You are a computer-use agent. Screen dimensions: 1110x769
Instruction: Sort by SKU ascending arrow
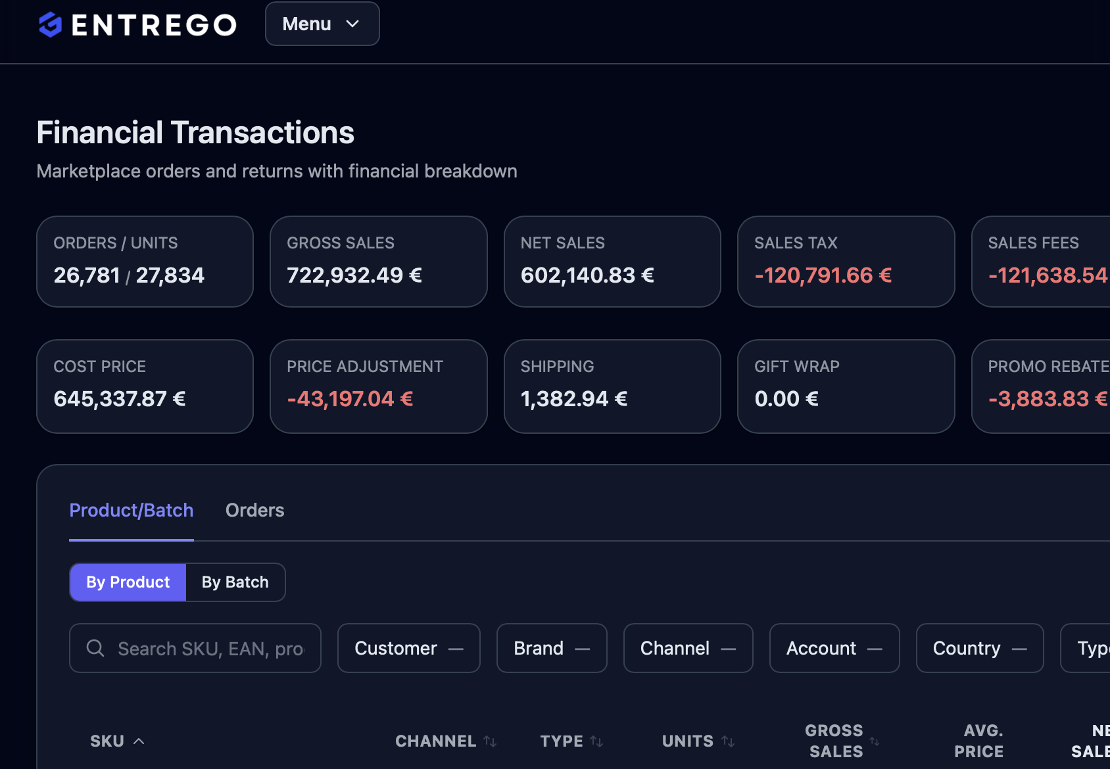pyautogui.click(x=139, y=741)
